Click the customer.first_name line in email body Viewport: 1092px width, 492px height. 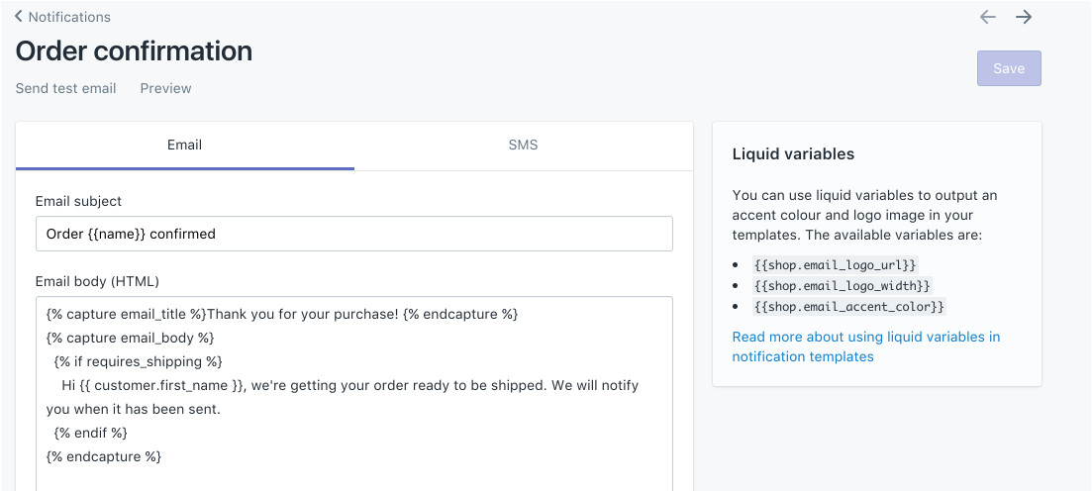click(349, 385)
